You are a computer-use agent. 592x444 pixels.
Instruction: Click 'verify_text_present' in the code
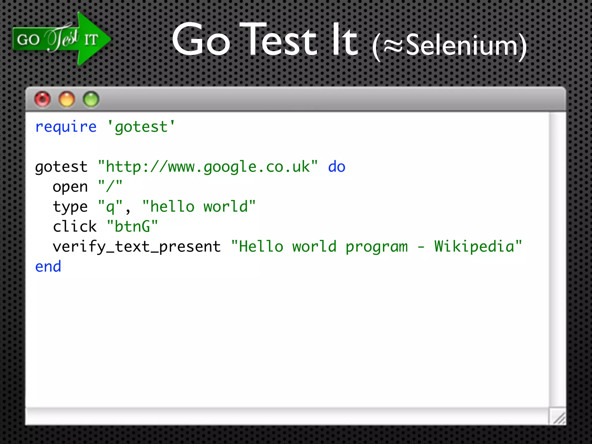coord(137,247)
